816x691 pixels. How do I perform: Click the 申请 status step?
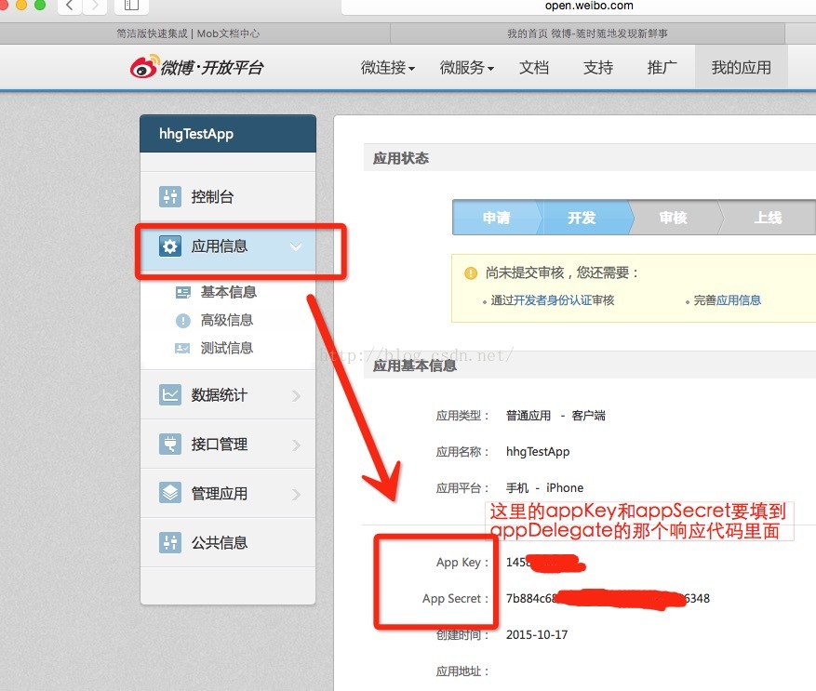[x=497, y=218]
